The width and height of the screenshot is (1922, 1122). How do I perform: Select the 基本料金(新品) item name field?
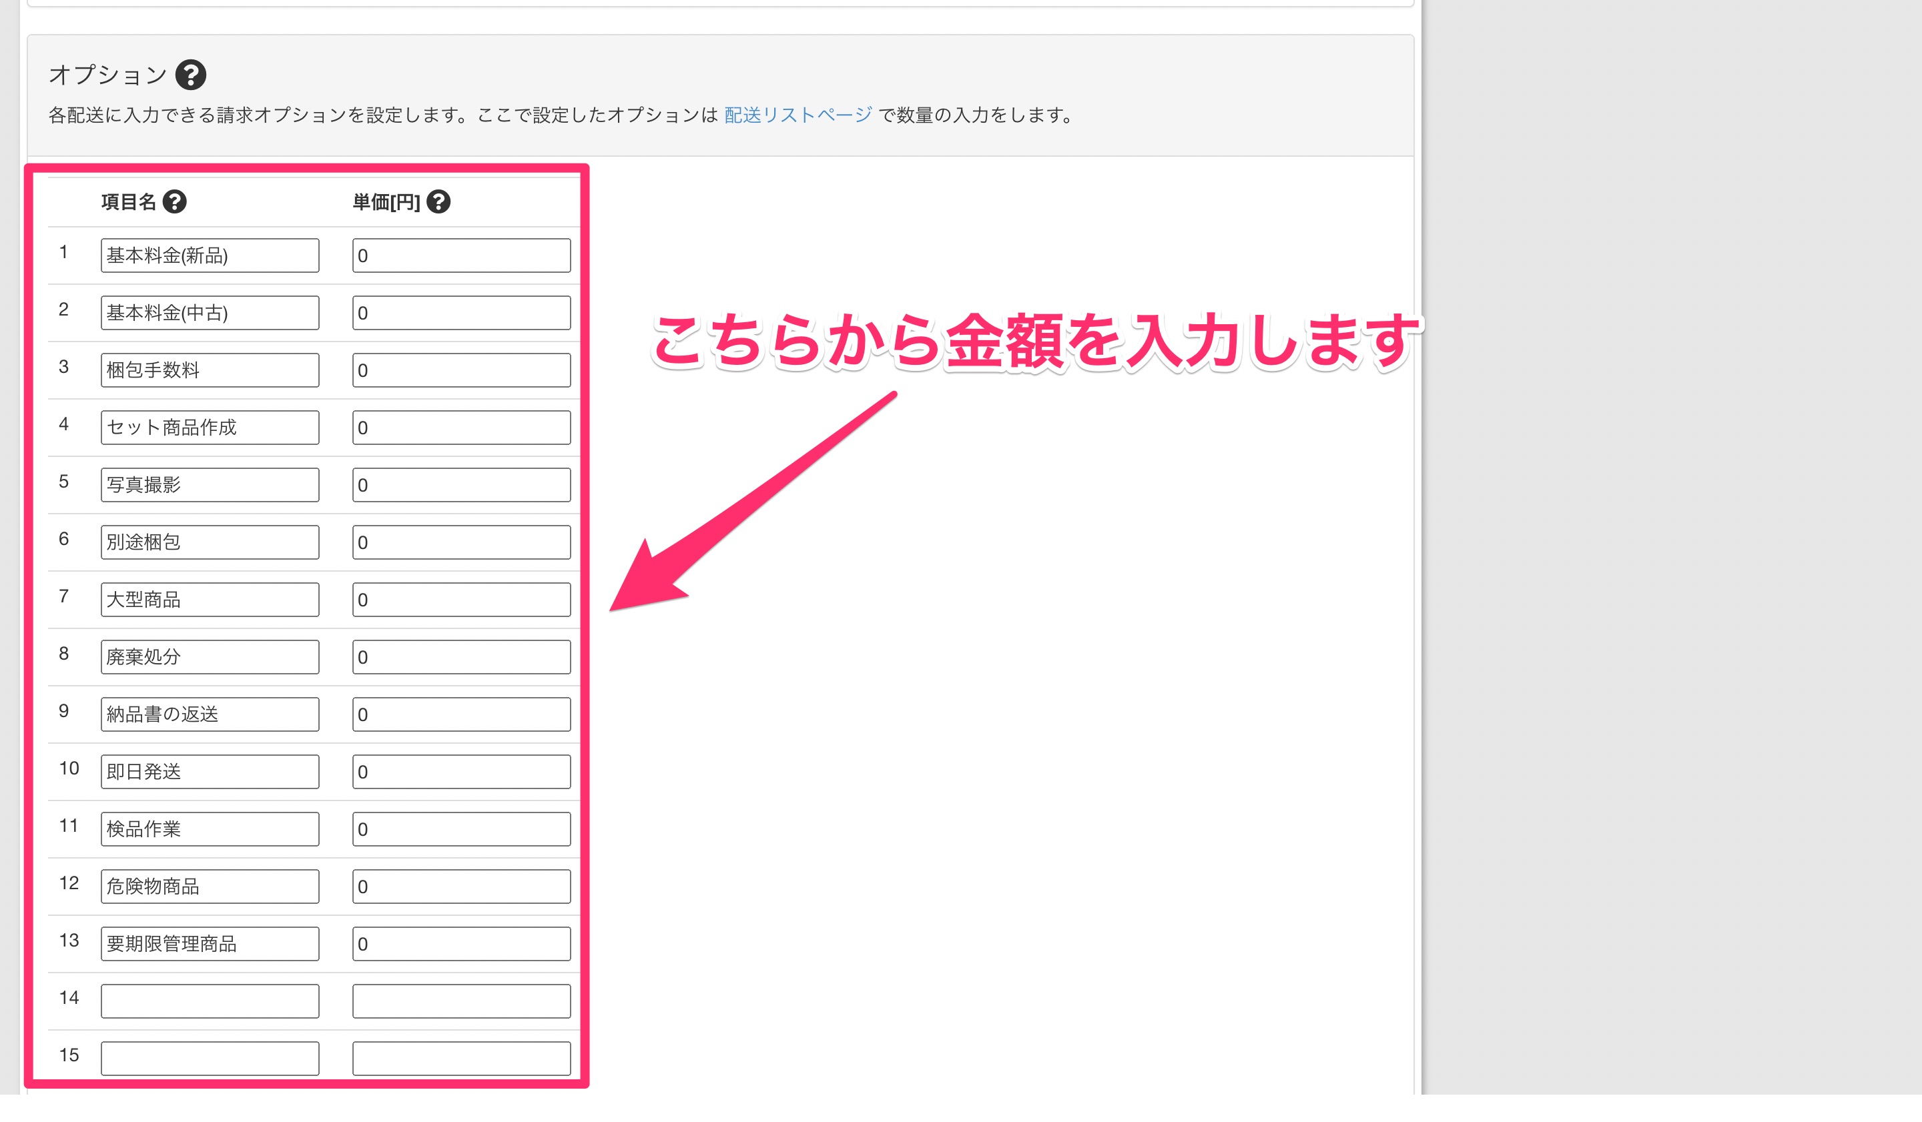pyautogui.click(x=210, y=255)
